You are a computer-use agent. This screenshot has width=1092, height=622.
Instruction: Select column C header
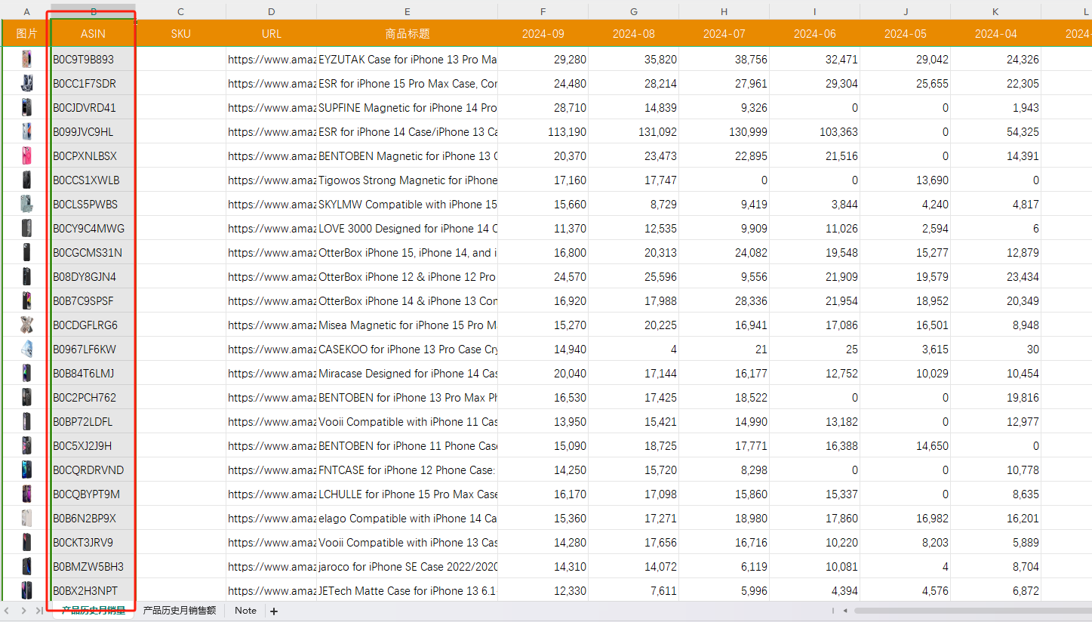pyautogui.click(x=180, y=11)
